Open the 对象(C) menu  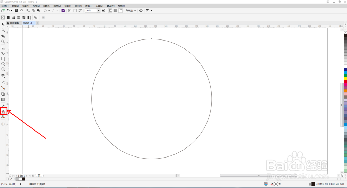(46, 6)
